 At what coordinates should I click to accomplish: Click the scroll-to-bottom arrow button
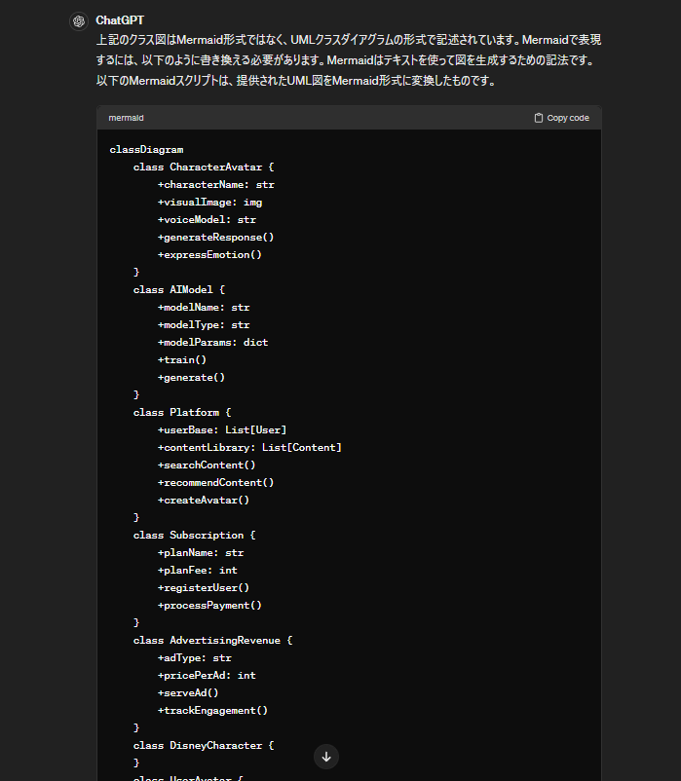pyautogui.click(x=326, y=757)
